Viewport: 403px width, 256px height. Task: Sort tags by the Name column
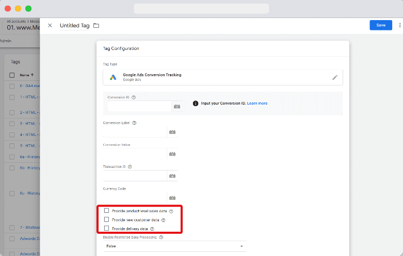27,75
